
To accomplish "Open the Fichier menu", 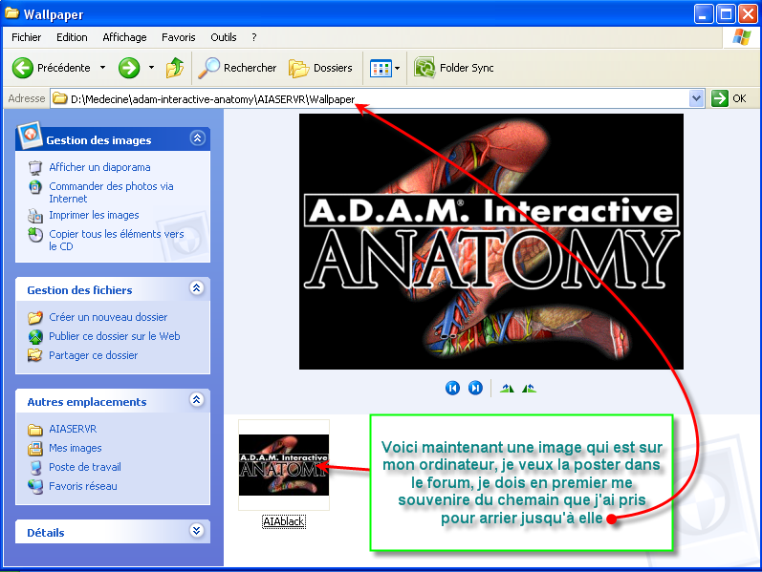I will [26, 37].
